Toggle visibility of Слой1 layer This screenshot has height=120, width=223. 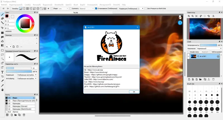click(x=188, y=56)
